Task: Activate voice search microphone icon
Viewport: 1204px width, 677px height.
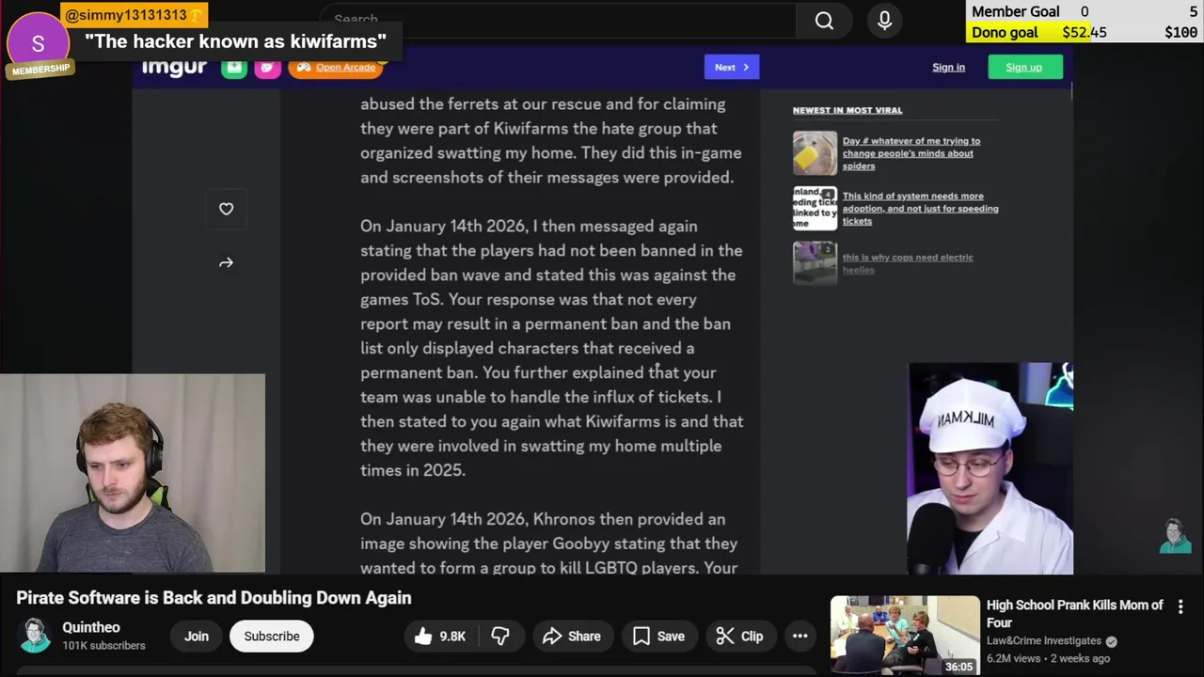Action: [x=885, y=20]
